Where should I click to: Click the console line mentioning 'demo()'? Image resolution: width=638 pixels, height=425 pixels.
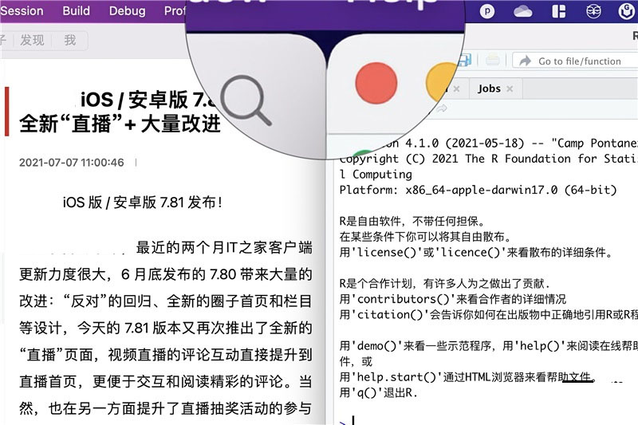[x=488, y=346]
